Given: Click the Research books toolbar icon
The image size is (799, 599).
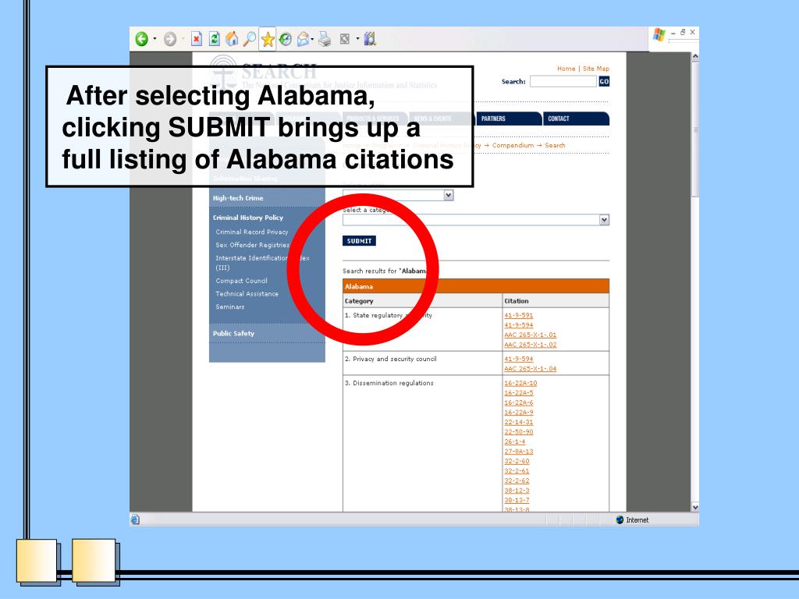Looking at the screenshot, I should point(371,39).
